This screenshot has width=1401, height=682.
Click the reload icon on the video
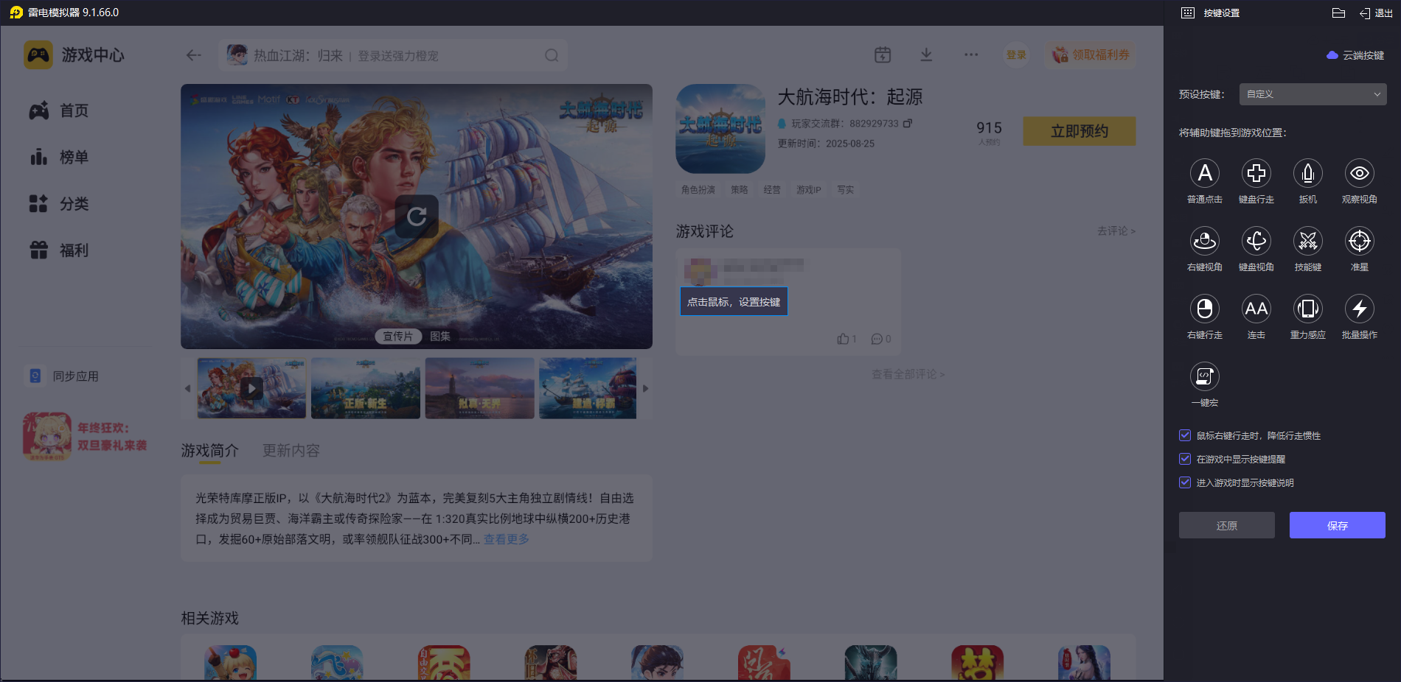point(417,217)
